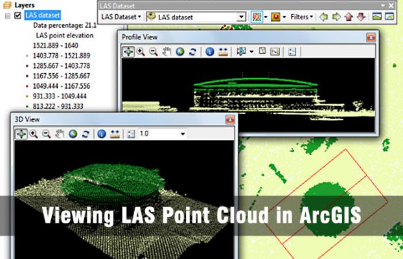
Task: Click the LAS Dataset Profile View tool
Action: (x=377, y=17)
